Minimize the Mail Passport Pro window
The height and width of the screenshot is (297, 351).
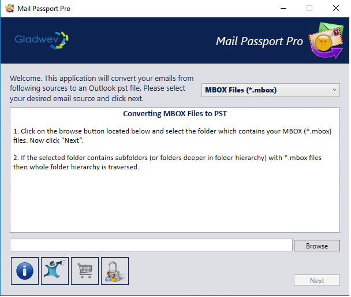coord(283,9)
